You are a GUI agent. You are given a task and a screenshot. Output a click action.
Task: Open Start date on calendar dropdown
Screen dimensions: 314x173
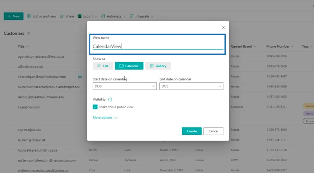click(x=124, y=86)
